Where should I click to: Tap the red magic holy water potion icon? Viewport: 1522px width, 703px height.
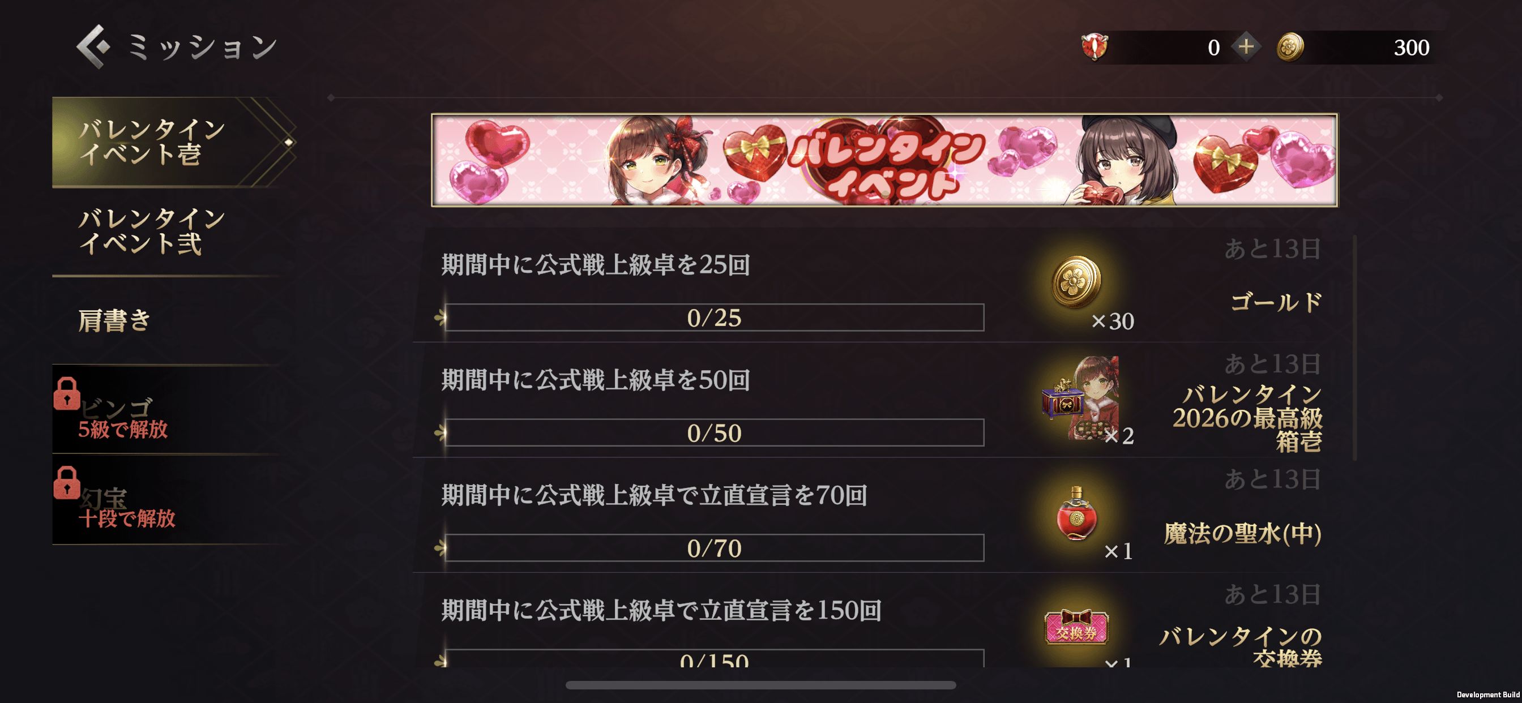coord(1076,513)
